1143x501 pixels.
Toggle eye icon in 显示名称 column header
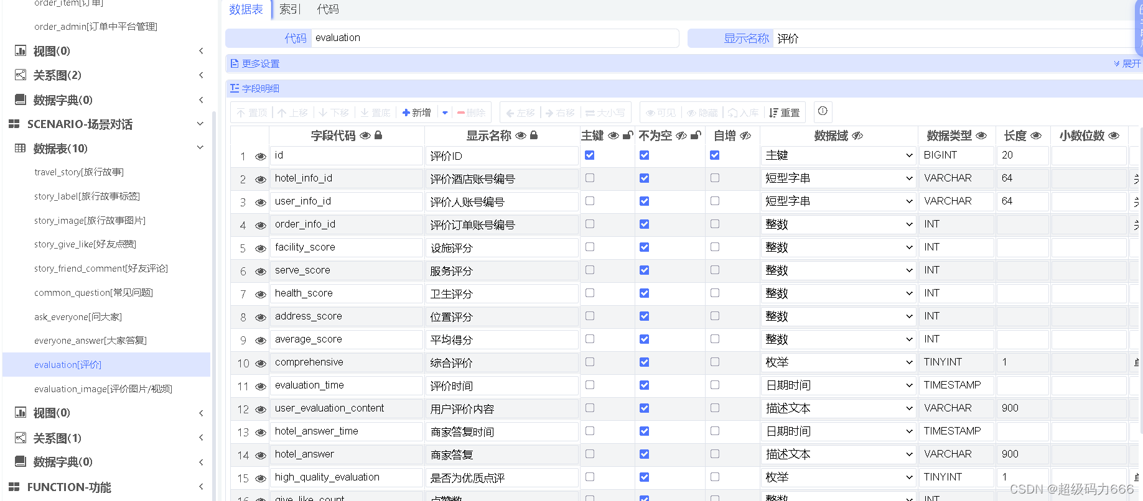click(521, 136)
